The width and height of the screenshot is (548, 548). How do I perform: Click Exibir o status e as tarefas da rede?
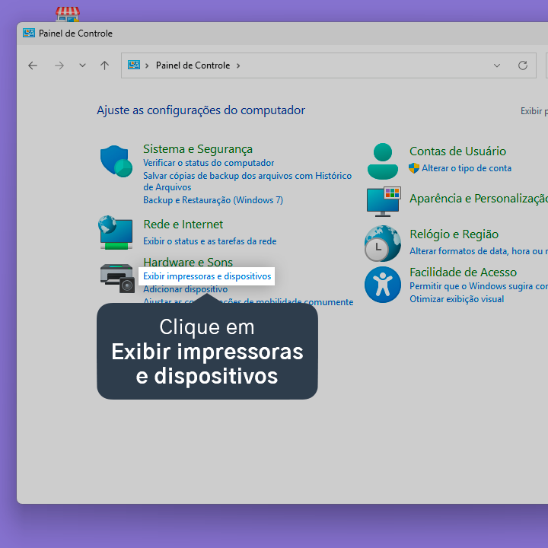point(210,241)
